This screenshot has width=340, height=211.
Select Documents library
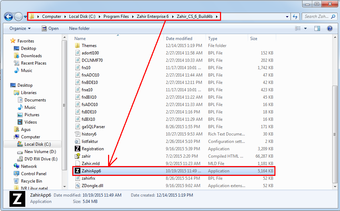click(x=35, y=100)
